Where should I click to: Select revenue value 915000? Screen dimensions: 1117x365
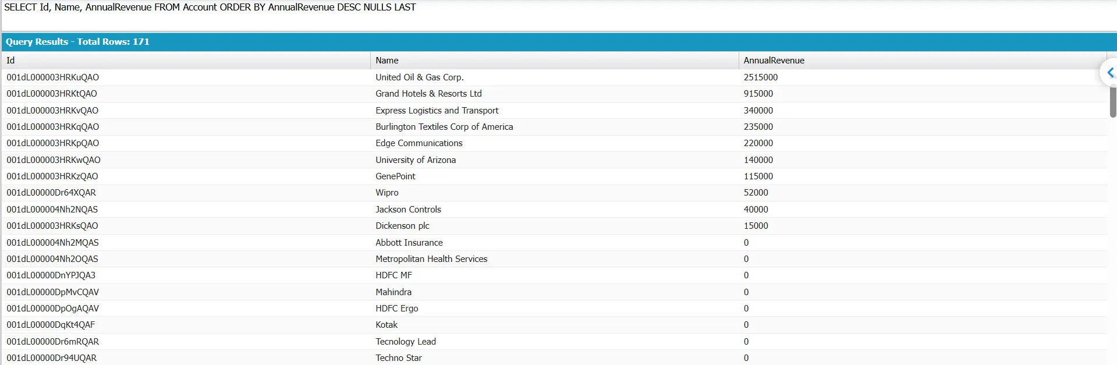click(x=758, y=94)
